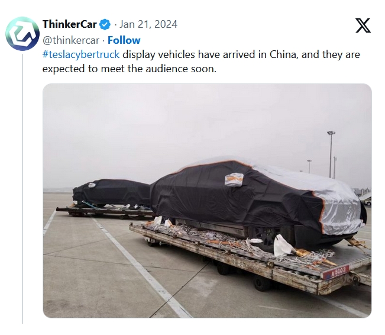Screen dimensions: 385x335
Task: Open the #teslacybertruck hashtag
Action: [x=81, y=54]
